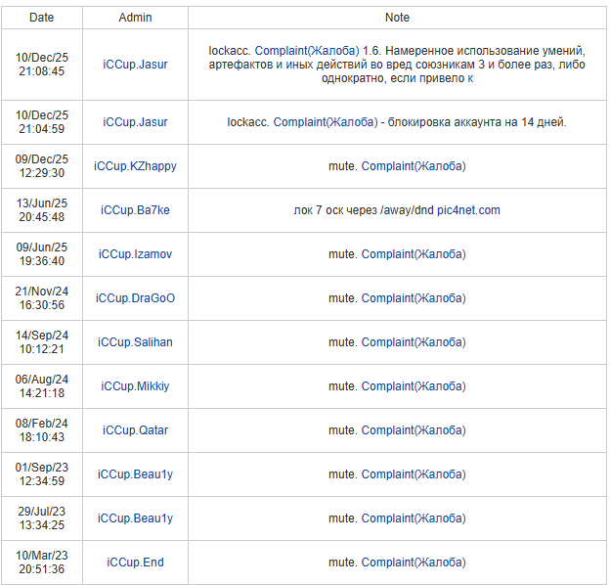
Task: Open Complaint link in iCCup.DraGoO row
Action: click(413, 298)
